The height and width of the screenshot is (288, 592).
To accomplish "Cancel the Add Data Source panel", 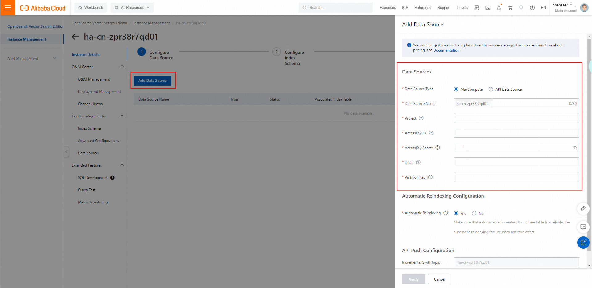I will coord(440,279).
